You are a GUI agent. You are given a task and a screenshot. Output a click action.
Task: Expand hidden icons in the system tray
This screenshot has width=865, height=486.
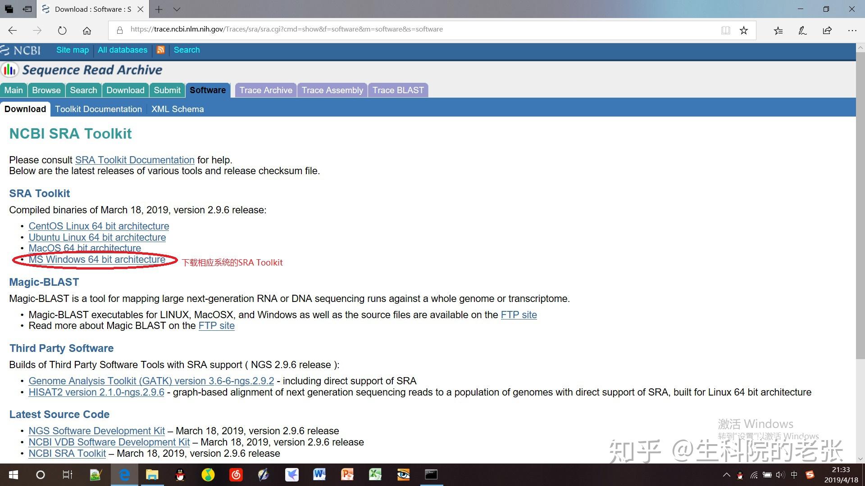click(x=727, y=475)
